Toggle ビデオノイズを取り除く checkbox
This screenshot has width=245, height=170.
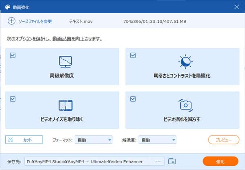(x=13, y=99)
